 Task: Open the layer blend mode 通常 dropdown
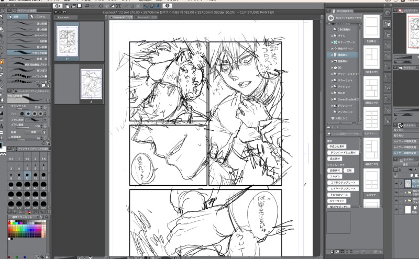[405, 164]
